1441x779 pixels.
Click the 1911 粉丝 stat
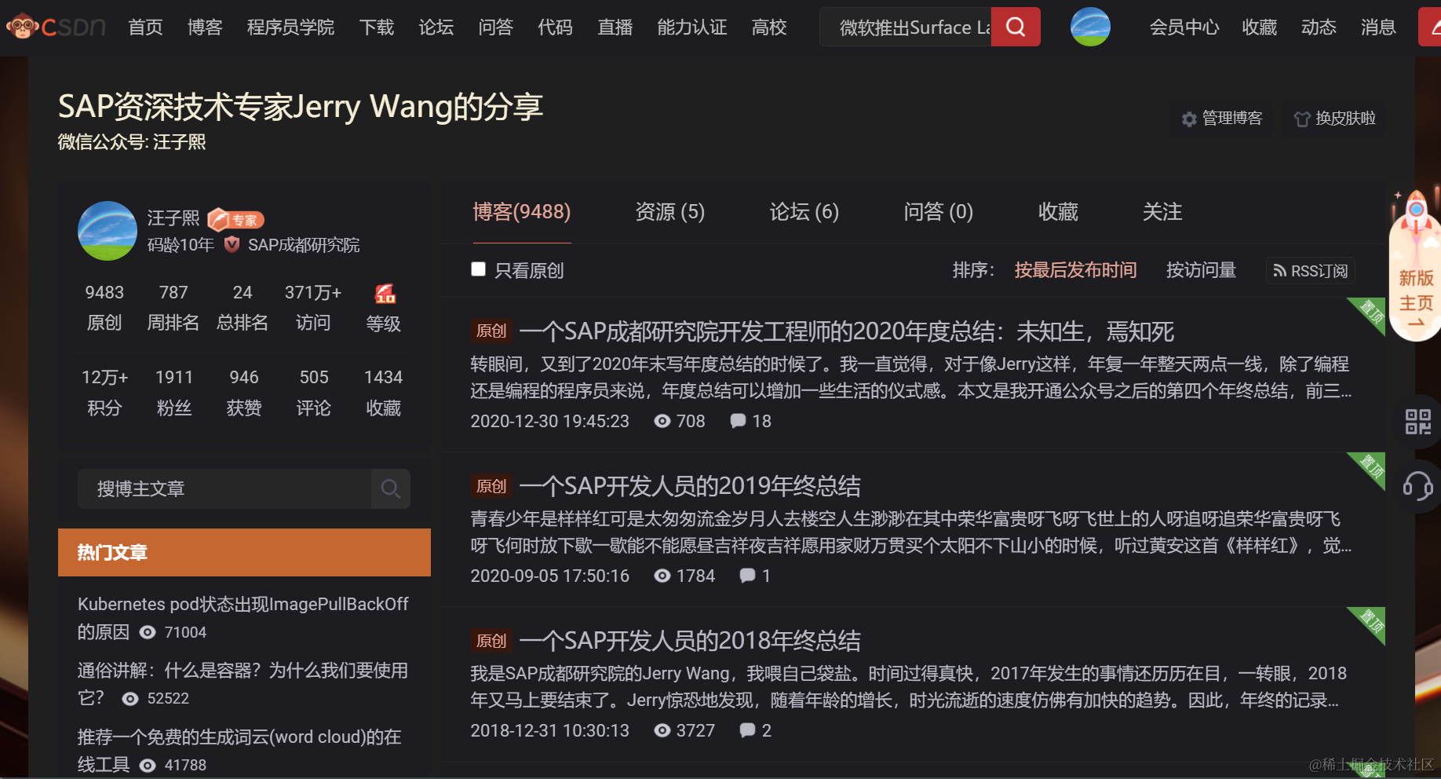coord(174,393)
